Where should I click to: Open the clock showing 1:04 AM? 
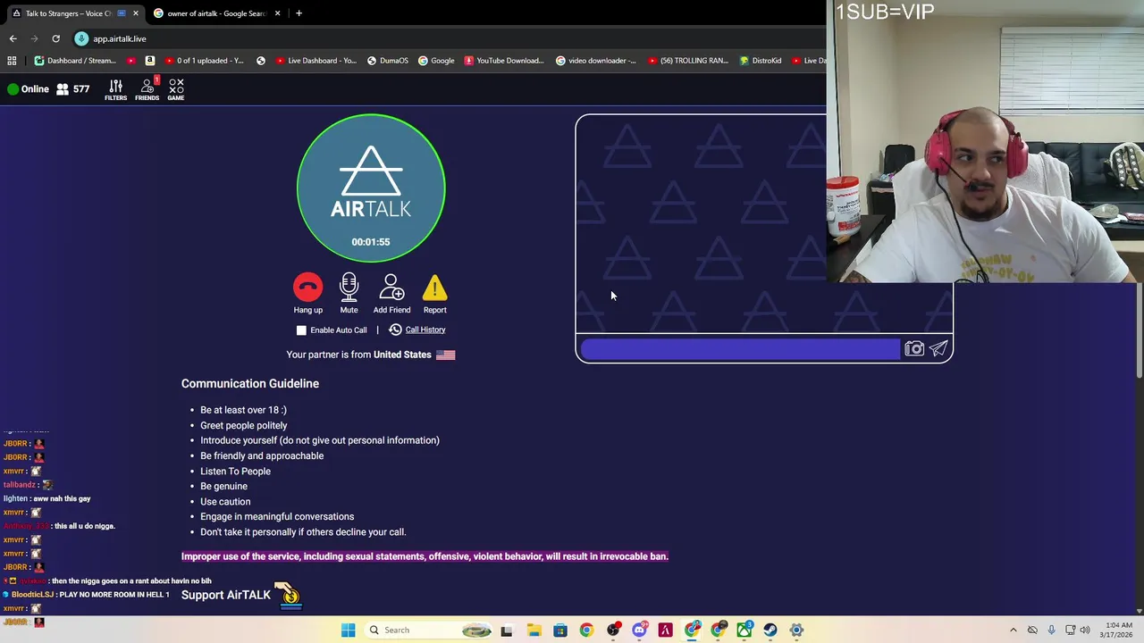(1118, 630)
